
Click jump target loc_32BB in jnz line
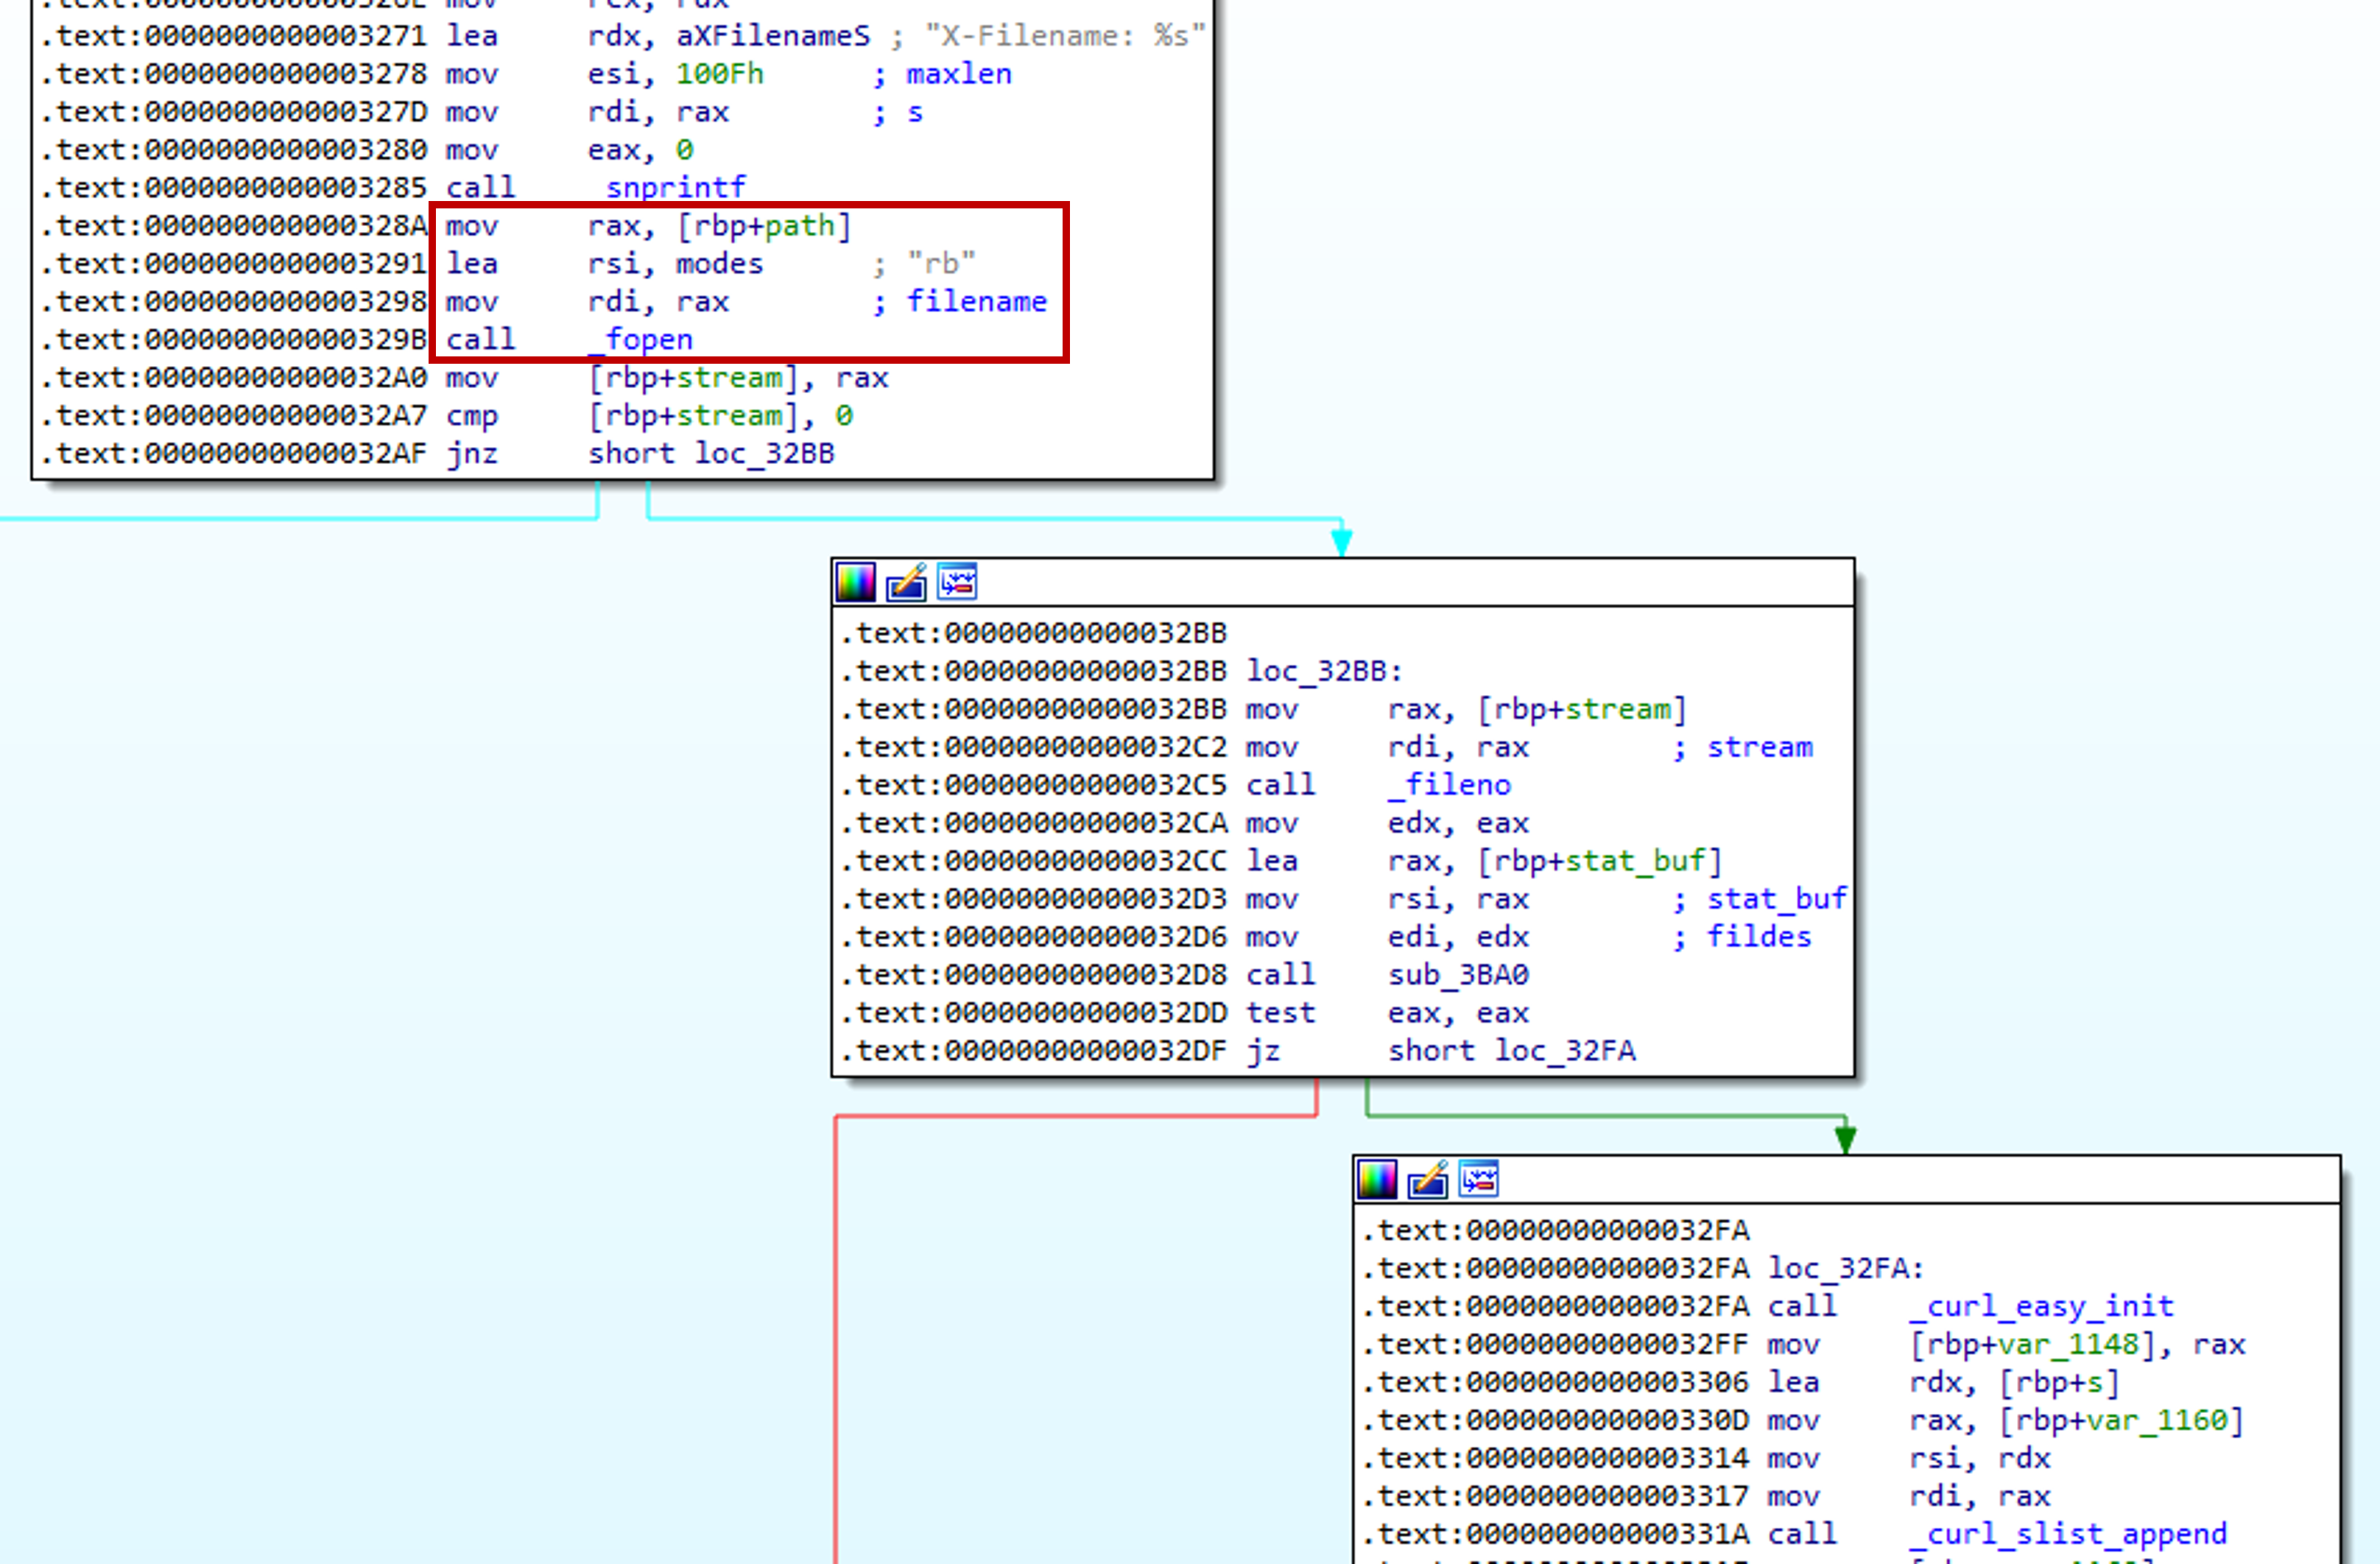coord(764,454)
